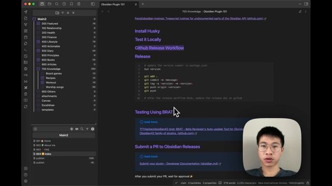Toggle the eye visibility icon in the lower panel
Viewport: 332px width, 186px height.
click(77, 129)
